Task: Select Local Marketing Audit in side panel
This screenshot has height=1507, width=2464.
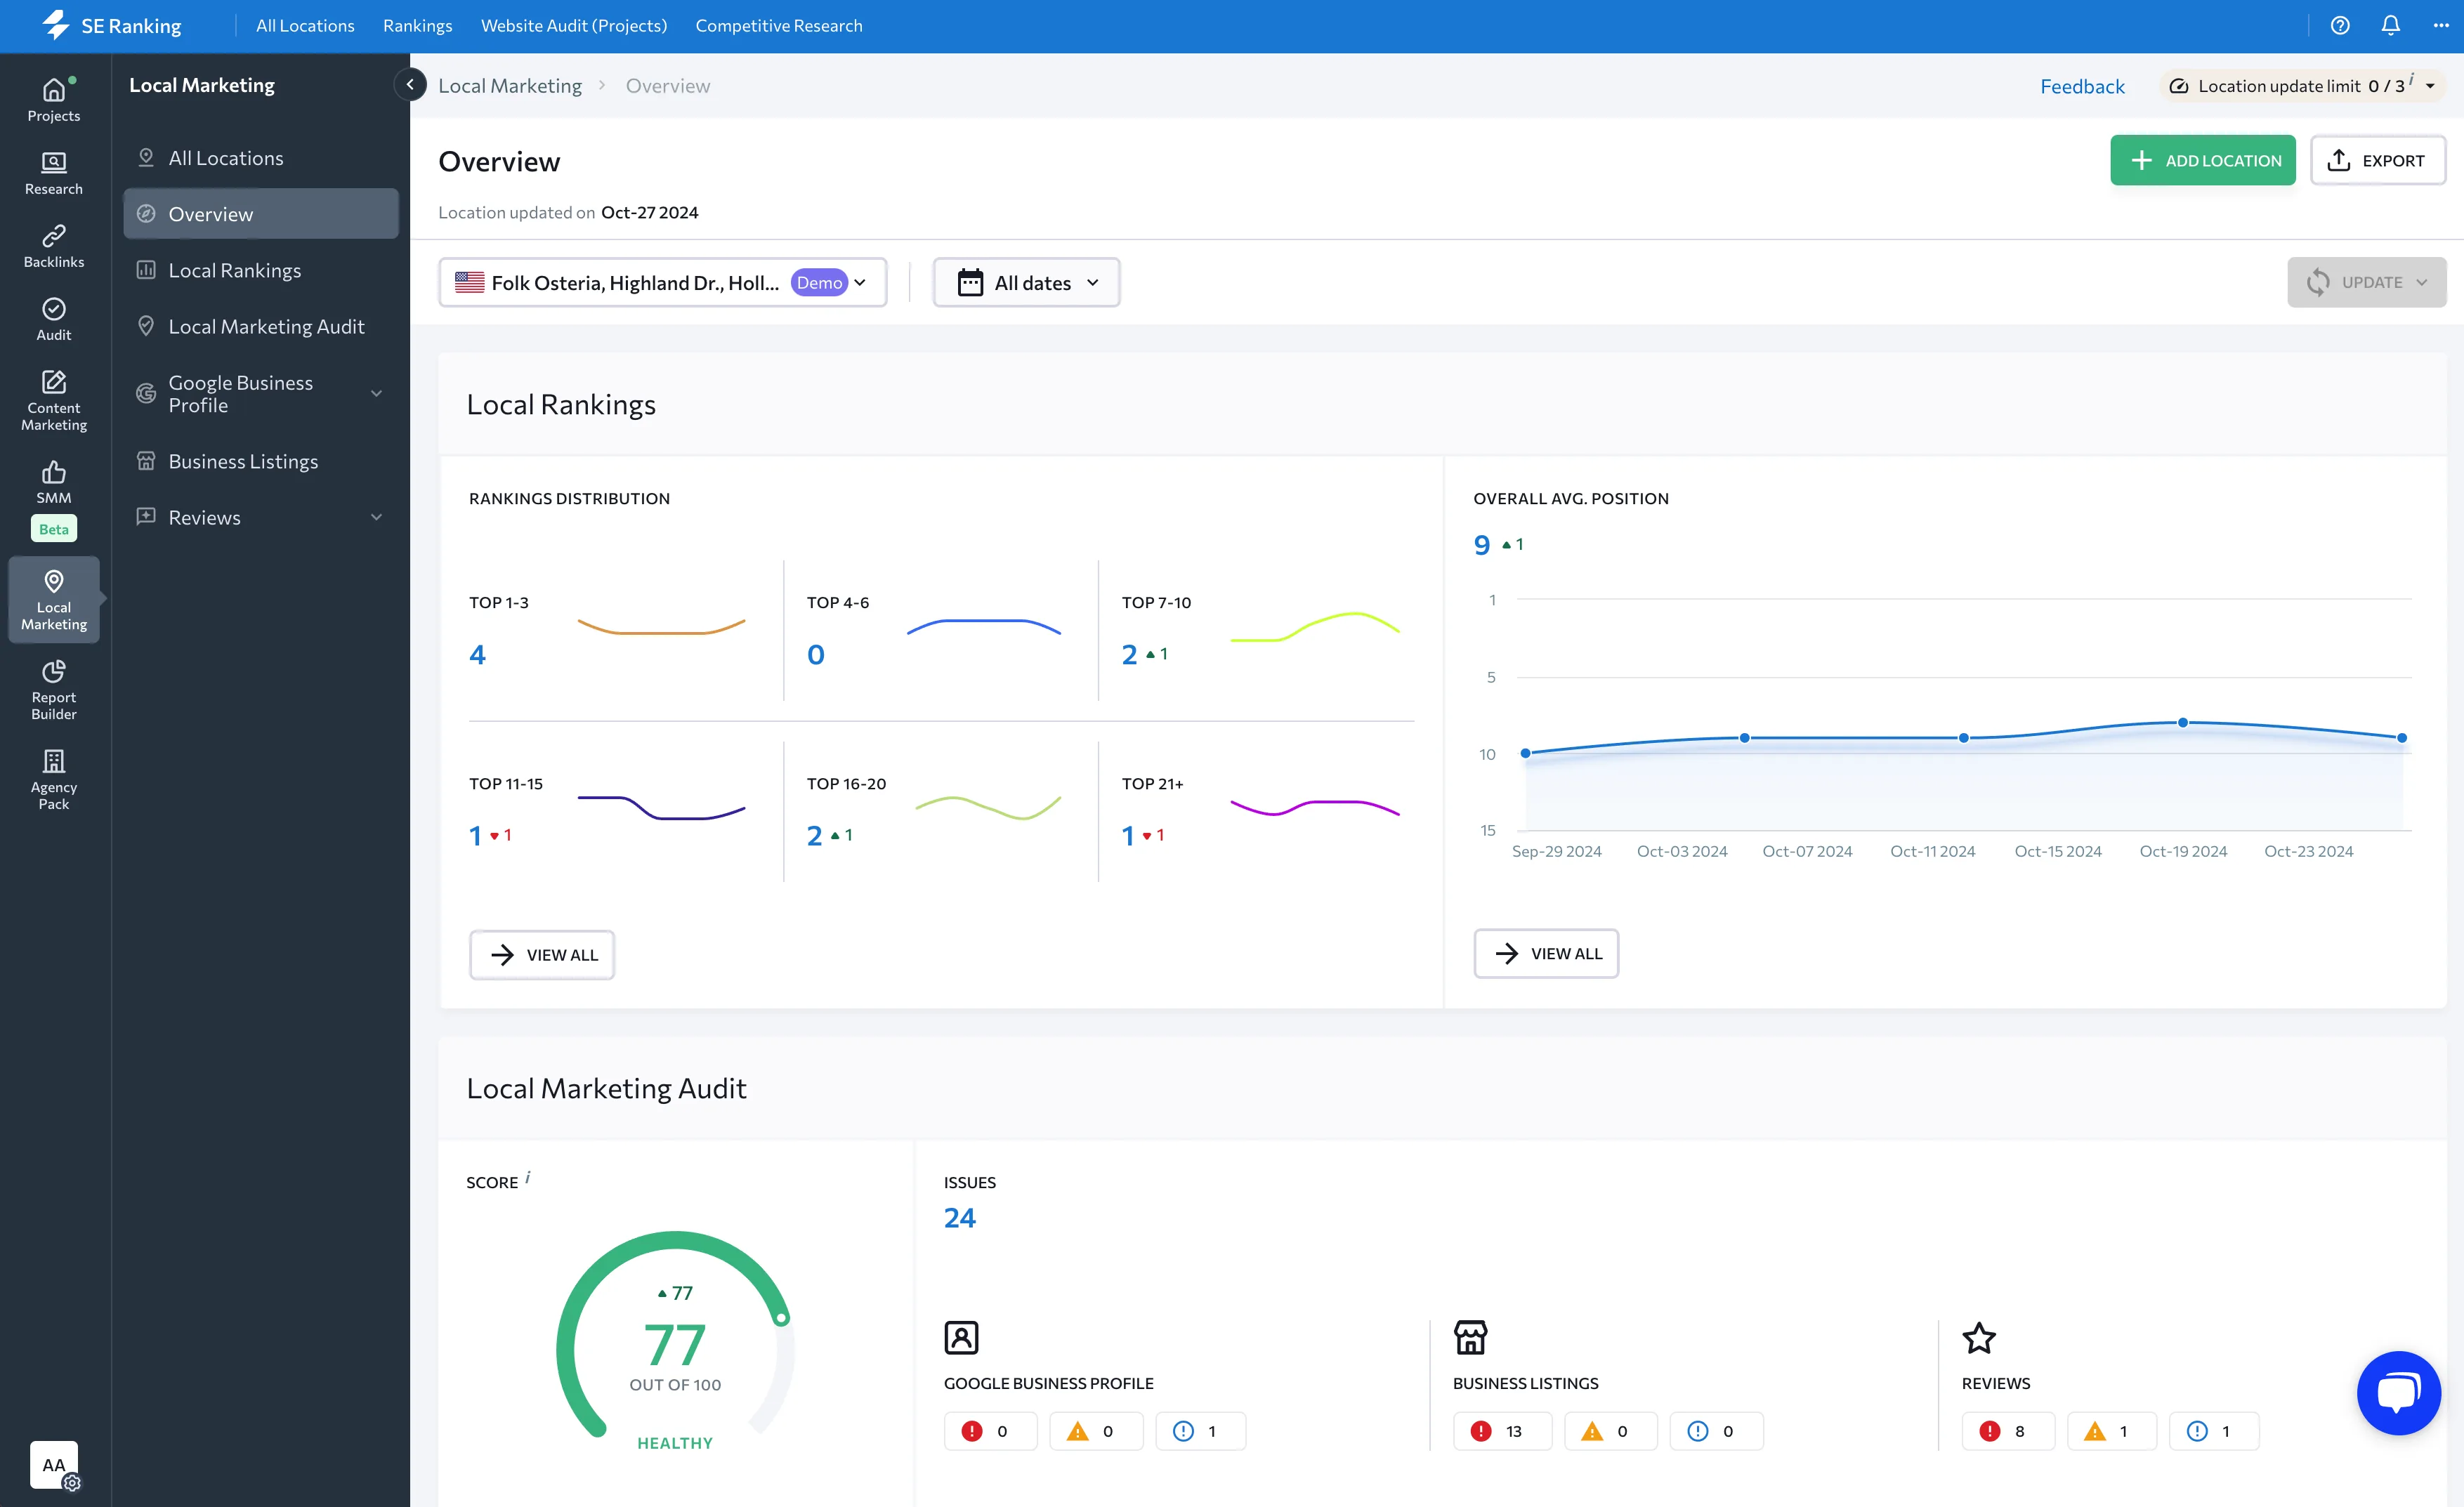Action: (x=260, y=326)
